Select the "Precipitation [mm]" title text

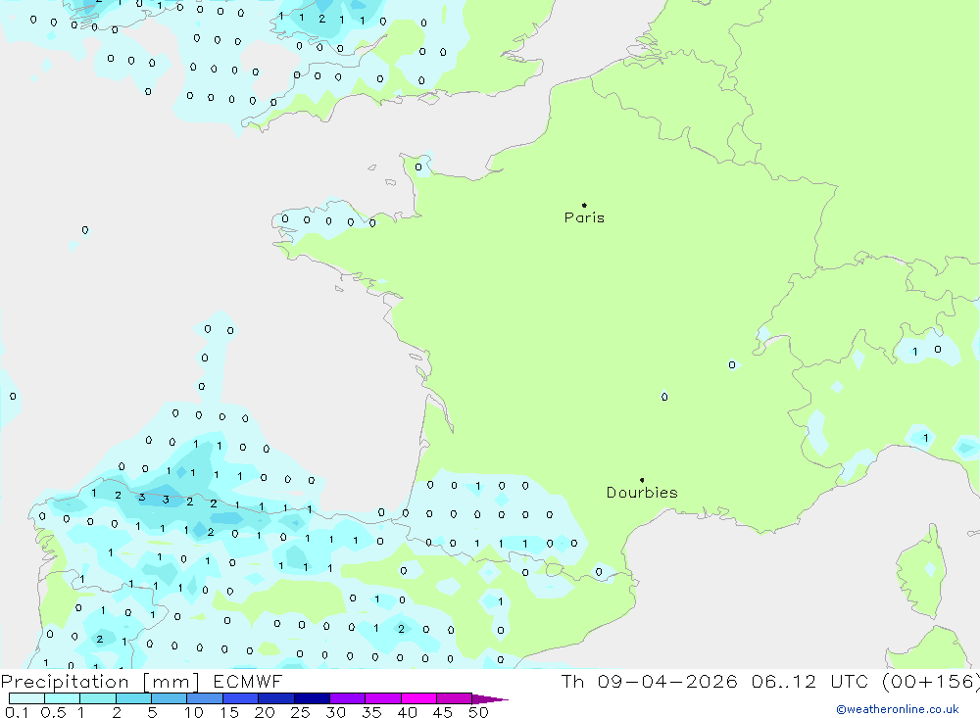[x=100, y=681]
